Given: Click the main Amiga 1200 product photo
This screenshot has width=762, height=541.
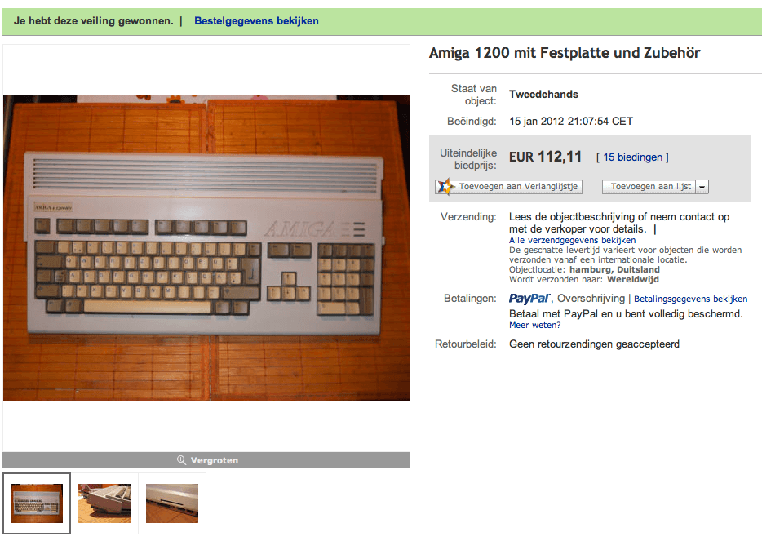Looking at the screenshot, I should point(206,247).
